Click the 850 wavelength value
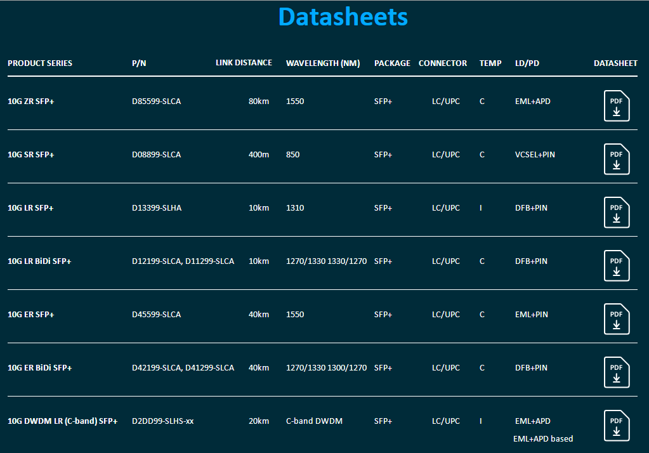 pyautogui.click(x=292, y=155)
